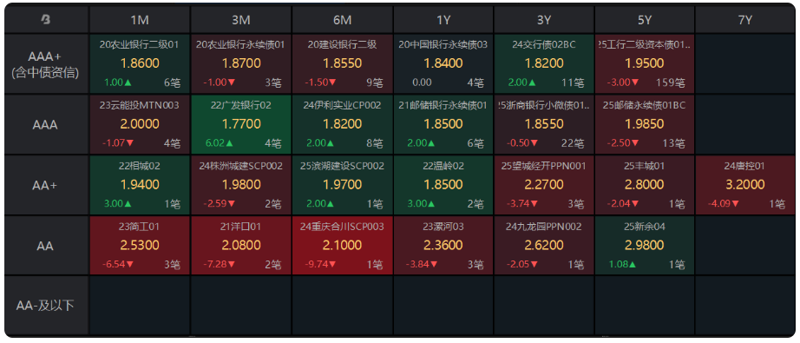Click the 25新余04 bond name
The width and height of the screenshot is (800, 343).
pos(645,226)
